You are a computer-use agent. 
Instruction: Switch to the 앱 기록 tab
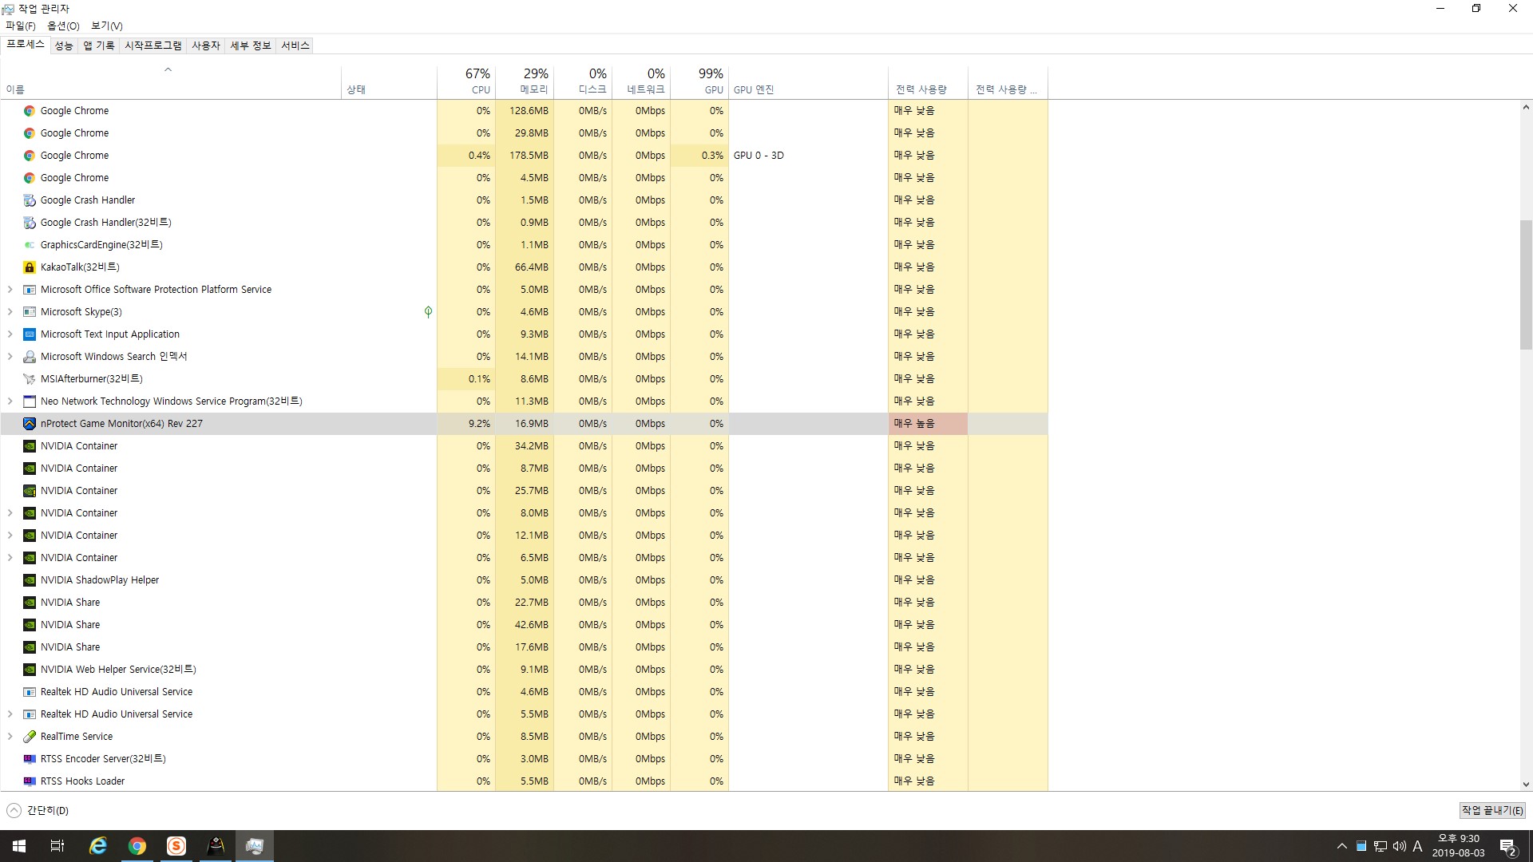99,45
